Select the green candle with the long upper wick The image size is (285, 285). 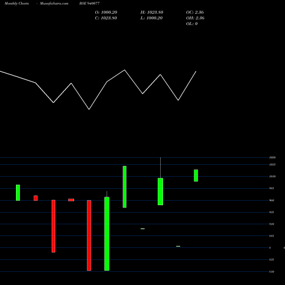[160, 192]
